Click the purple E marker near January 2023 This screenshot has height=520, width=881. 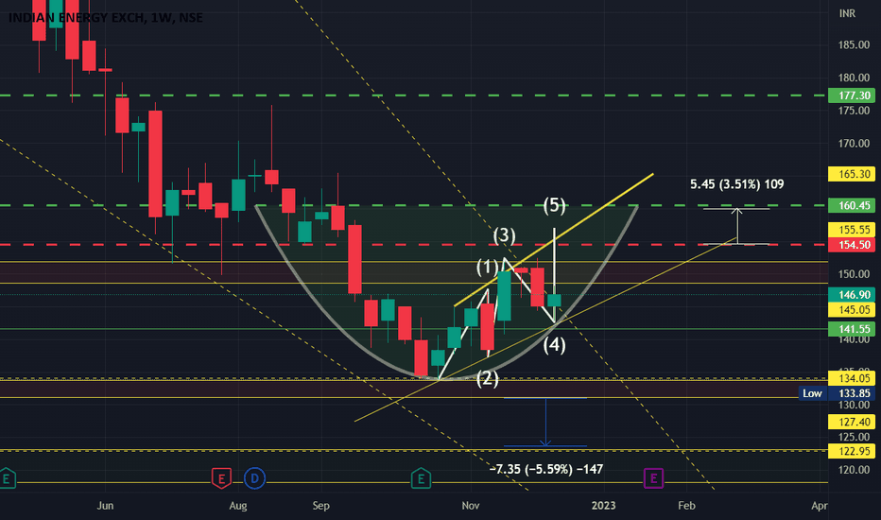[x=653, y=478]
